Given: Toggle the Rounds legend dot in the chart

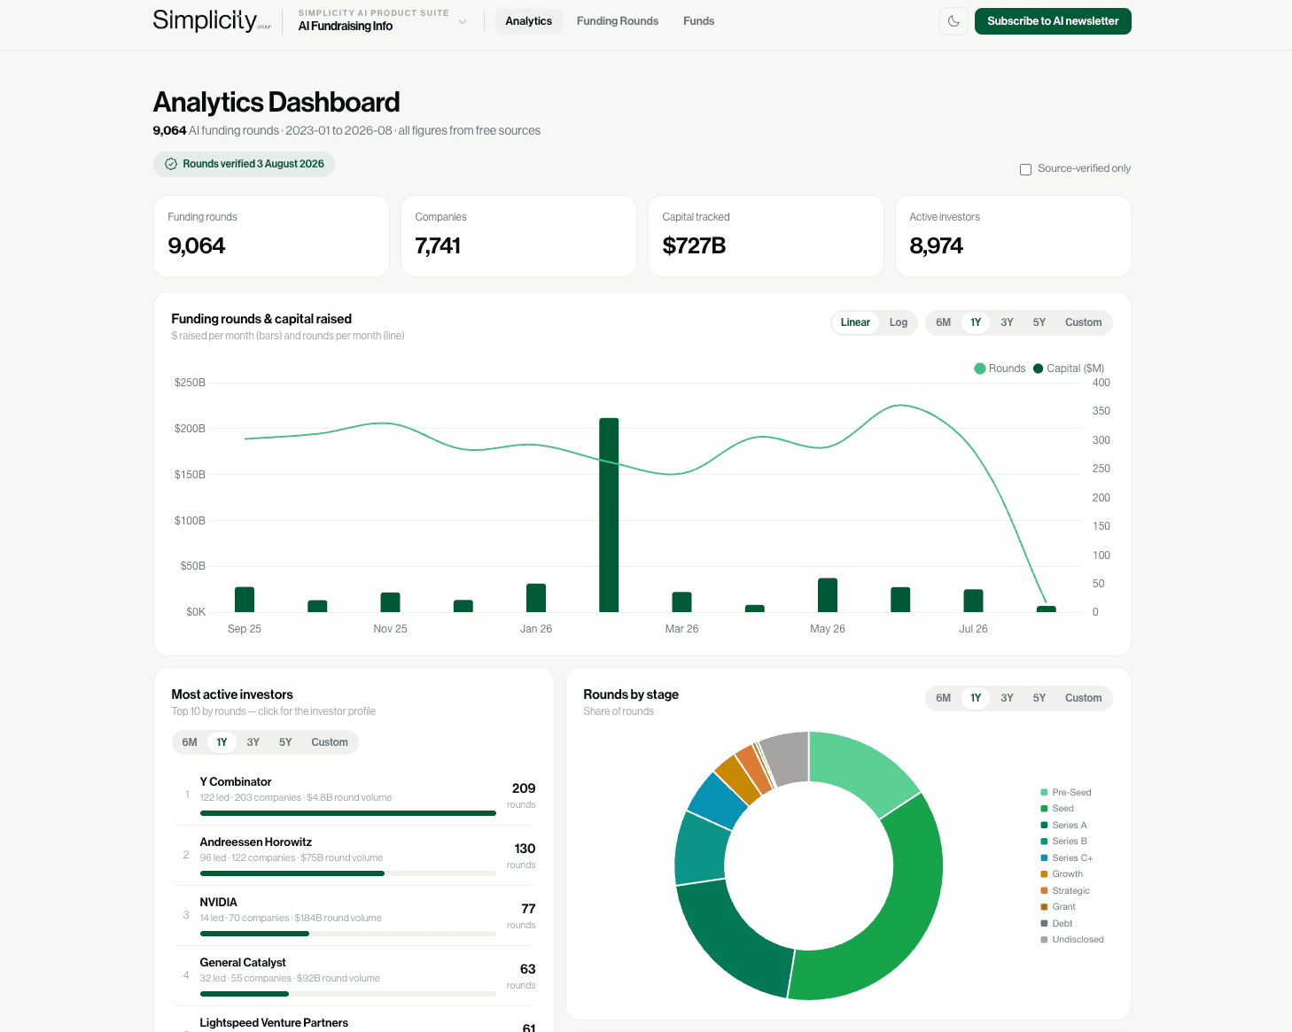Looking at the screenshot, I should coord(979,369).
